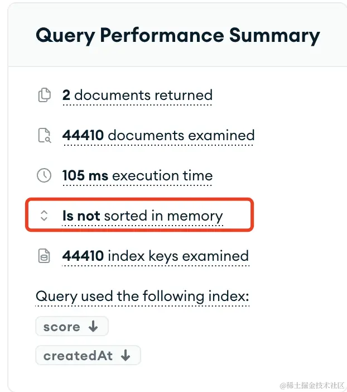Click 'Query used the following index' label
The height and width of the screenshot is (392, 347).
pos(142,297)
